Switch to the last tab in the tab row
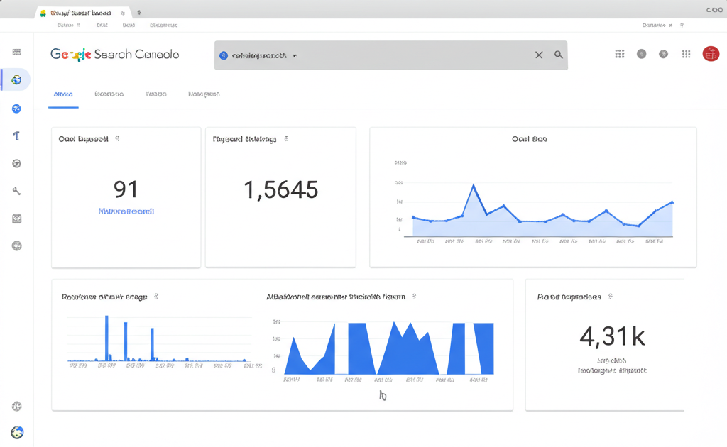 click(x=204, y=94)
